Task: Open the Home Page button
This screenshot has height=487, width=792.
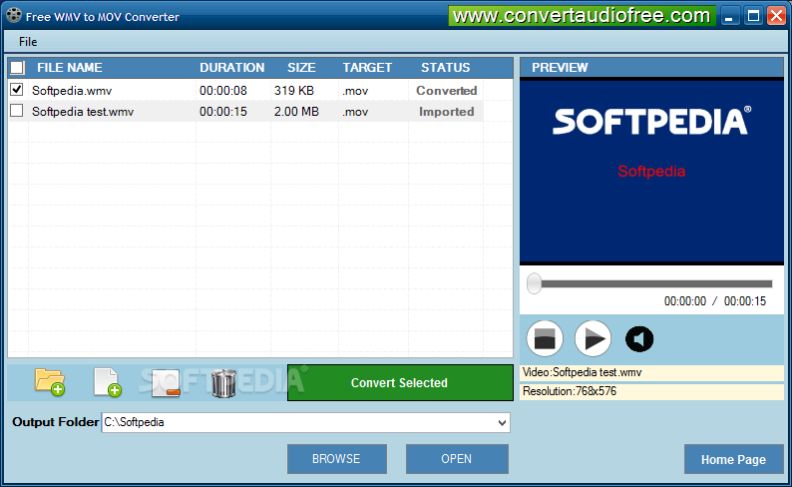Action: [x=733, y=460]
